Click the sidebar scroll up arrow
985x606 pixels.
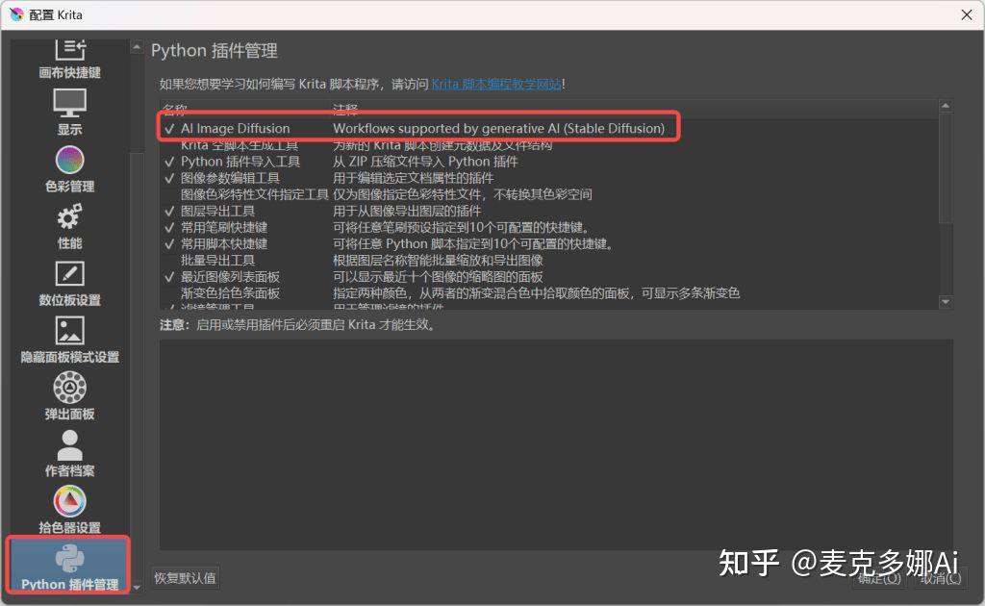point(137,47)
